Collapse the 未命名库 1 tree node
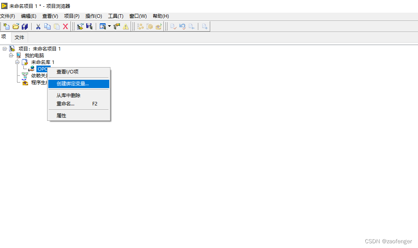This screenshot has width=418, height=248. [x=17, y=62]
